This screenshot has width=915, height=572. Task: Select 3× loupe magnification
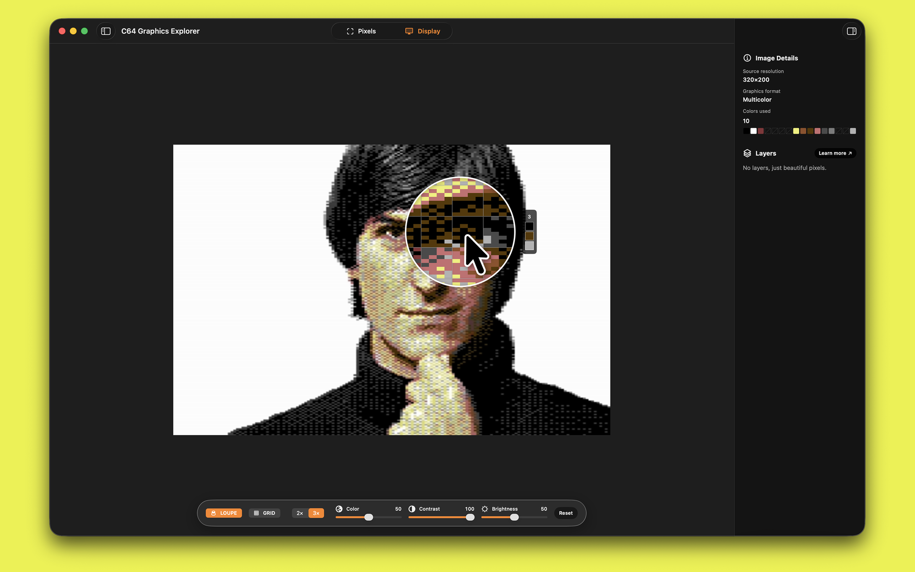click(316, 513)
